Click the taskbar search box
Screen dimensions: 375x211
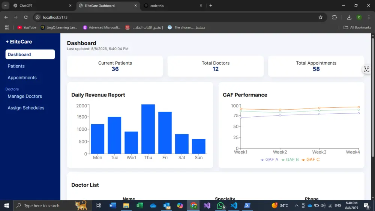tap(52, 205)
